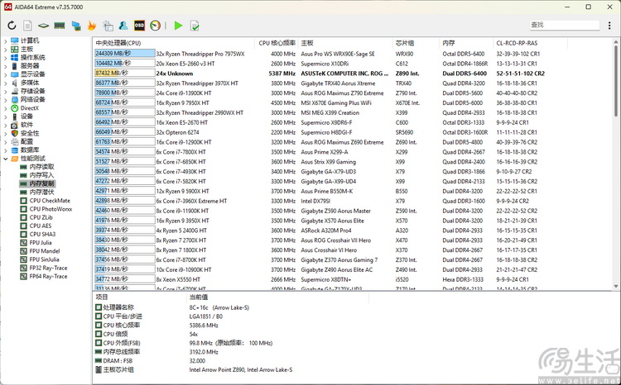Viewport: 621px width, 385px height.
Task: Select the 32x Opteron 6274 row
Action: [x=320, y=132]
